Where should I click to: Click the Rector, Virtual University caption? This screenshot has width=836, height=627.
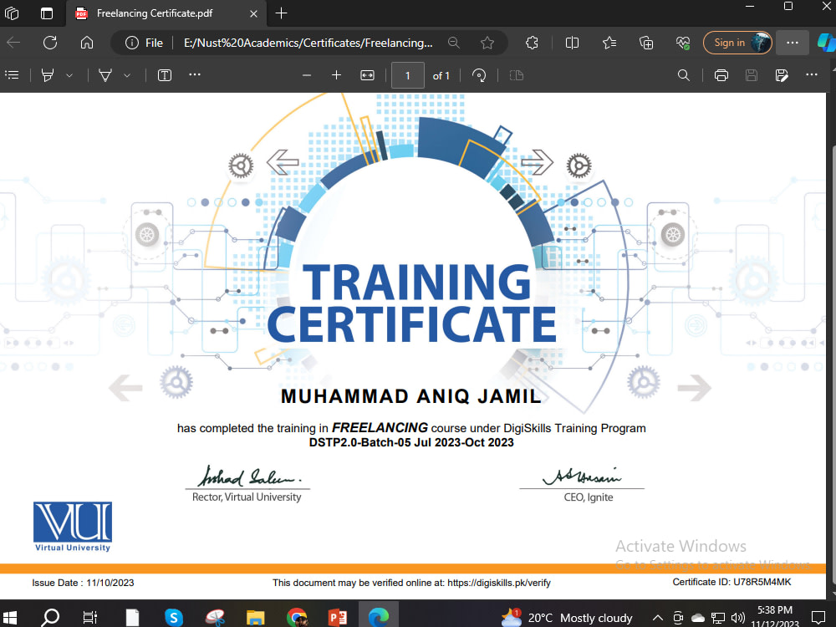(x=247, y=497)
